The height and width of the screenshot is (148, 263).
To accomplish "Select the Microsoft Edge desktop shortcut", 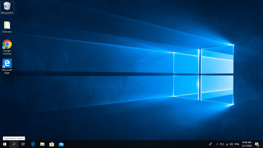I will pos(7,66).
